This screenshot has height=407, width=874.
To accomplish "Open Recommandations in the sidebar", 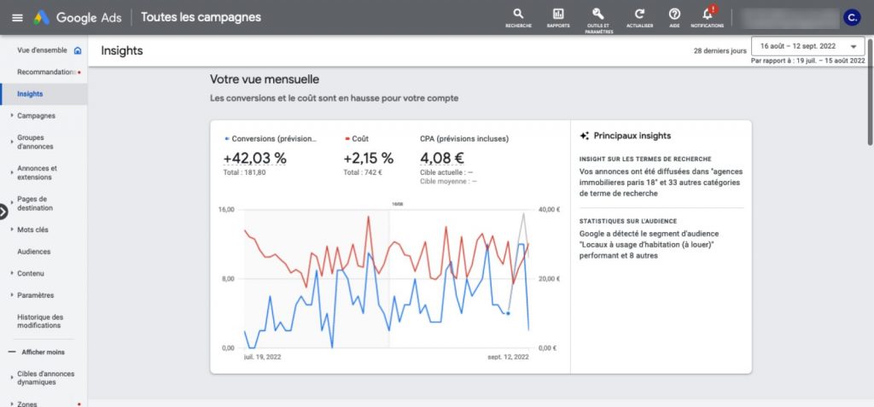I will [x=46, y=72].
